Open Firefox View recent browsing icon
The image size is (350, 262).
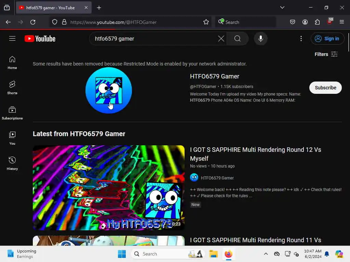click(7, 8)
